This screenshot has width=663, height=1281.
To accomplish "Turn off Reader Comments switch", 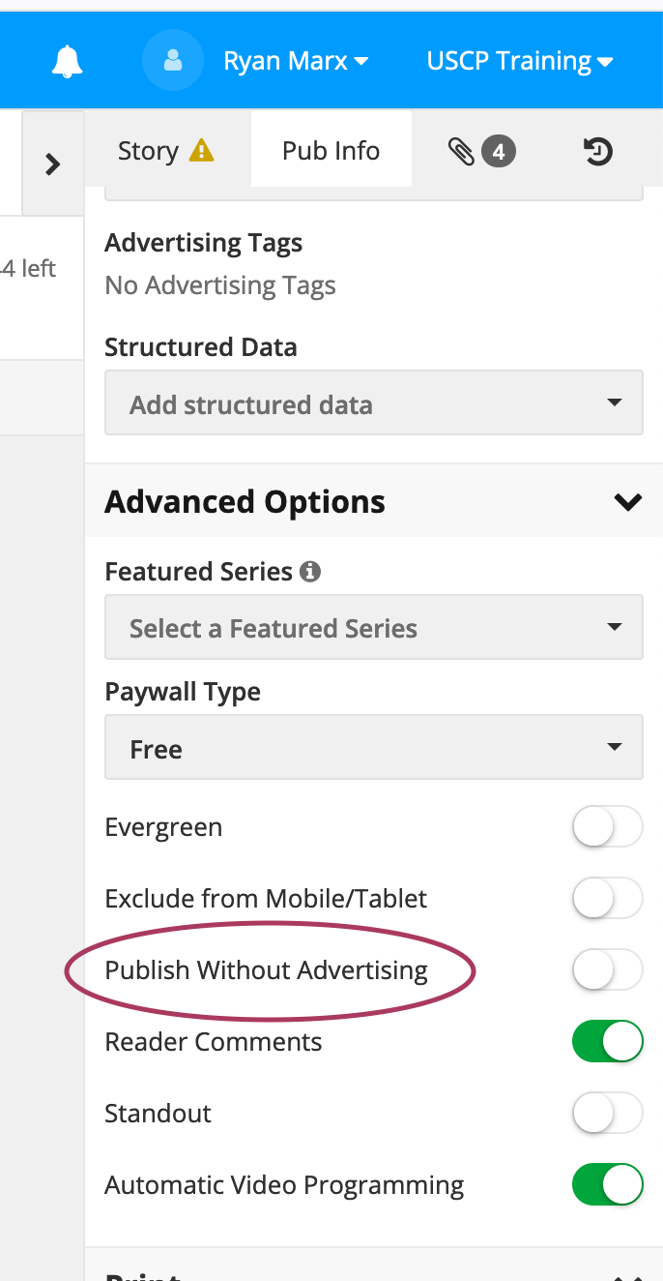I will coord(607,1042).
